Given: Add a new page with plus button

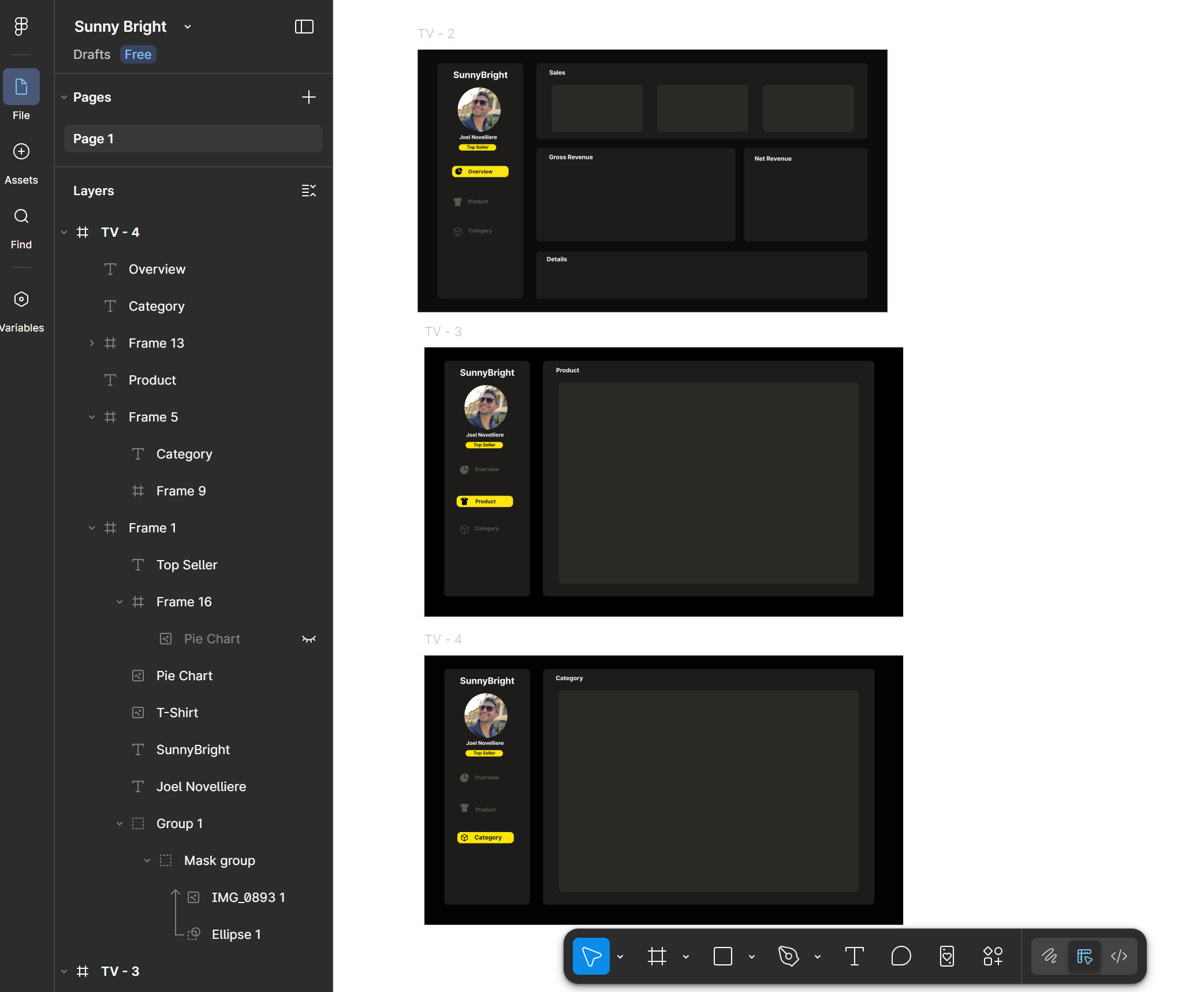Looking at the screenshot, I should point(309,97).
